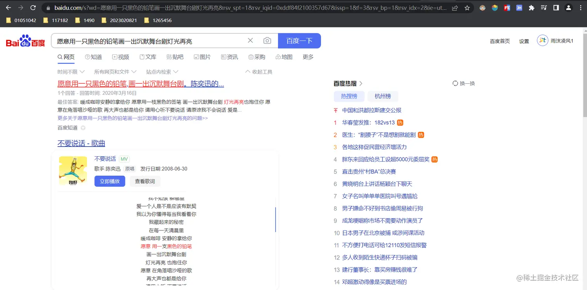Image resolution: width=587 pixels, height=290 pixels.
Task: Open hot search 日本男子在北京被捕 或涉间谍活动
Action: 383,233
